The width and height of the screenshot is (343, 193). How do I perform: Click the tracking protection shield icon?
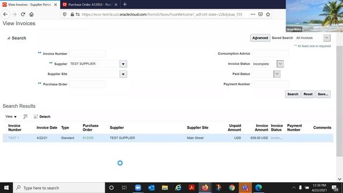(x=65, y=14)
